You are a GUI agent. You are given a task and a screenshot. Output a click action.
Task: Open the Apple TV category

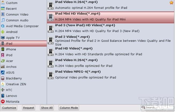[23, 38]
